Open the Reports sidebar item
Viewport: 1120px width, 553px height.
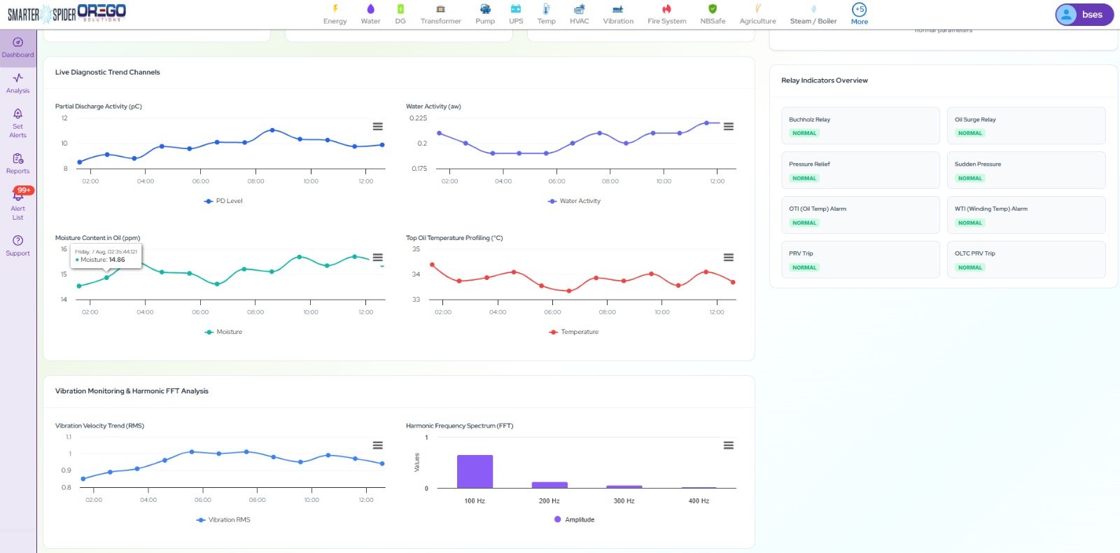[18, 164]
